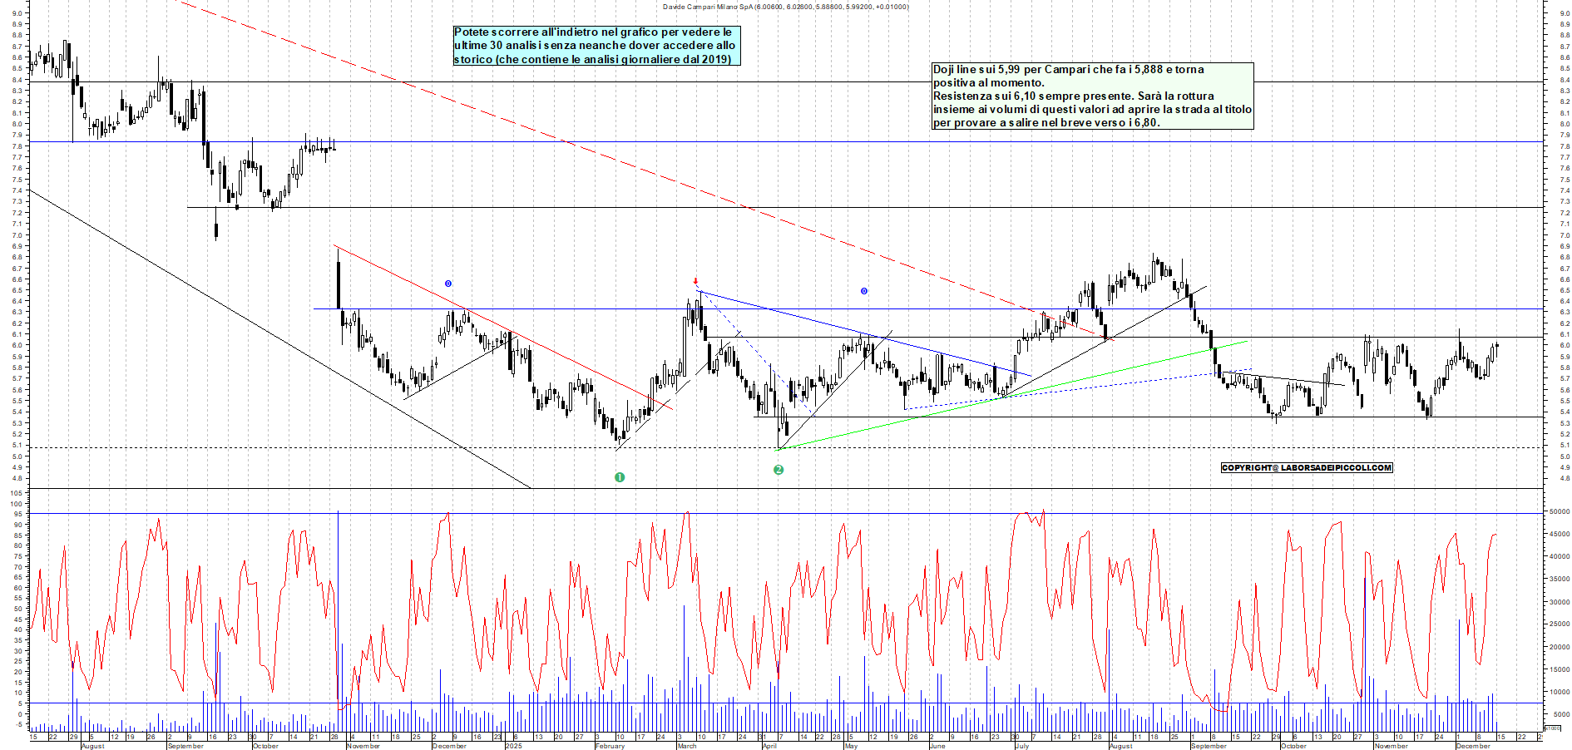Click the COPYRIGHT LABORSADEIPICCOLI.COM watermark
Image resolution: width=1572 pixels, height=750 pixels.
click(1306, 467)
